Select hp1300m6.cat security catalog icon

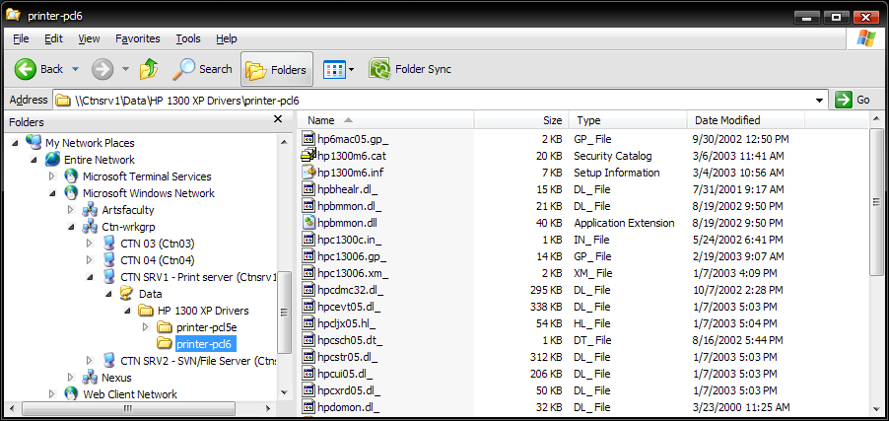pos(308,156)
